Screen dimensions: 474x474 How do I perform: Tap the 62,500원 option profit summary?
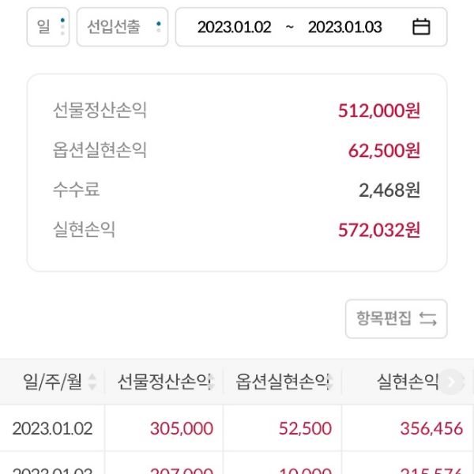[x=384, y=150]
